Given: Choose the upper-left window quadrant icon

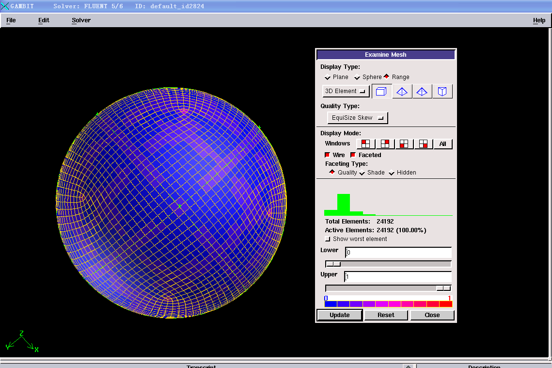Looking at the screenshot, I should point(366,144).
